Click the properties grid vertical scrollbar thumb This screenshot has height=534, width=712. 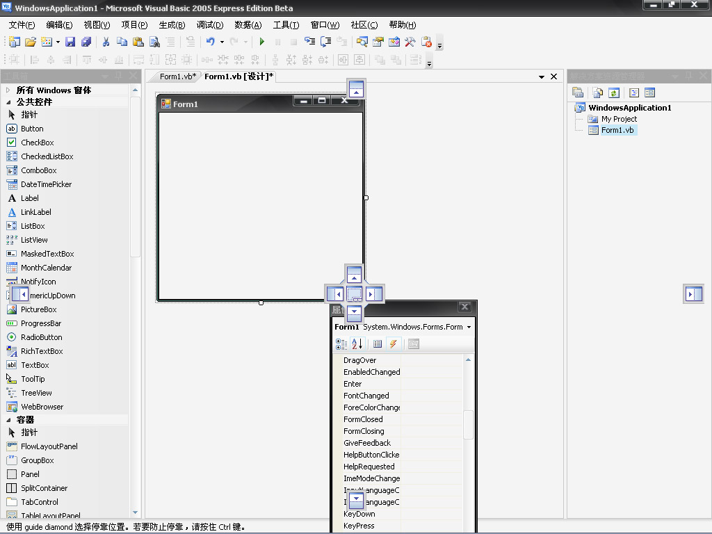[468, 425]
